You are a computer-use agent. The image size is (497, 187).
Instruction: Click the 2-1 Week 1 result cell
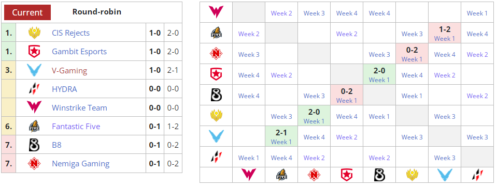(281, 137)
